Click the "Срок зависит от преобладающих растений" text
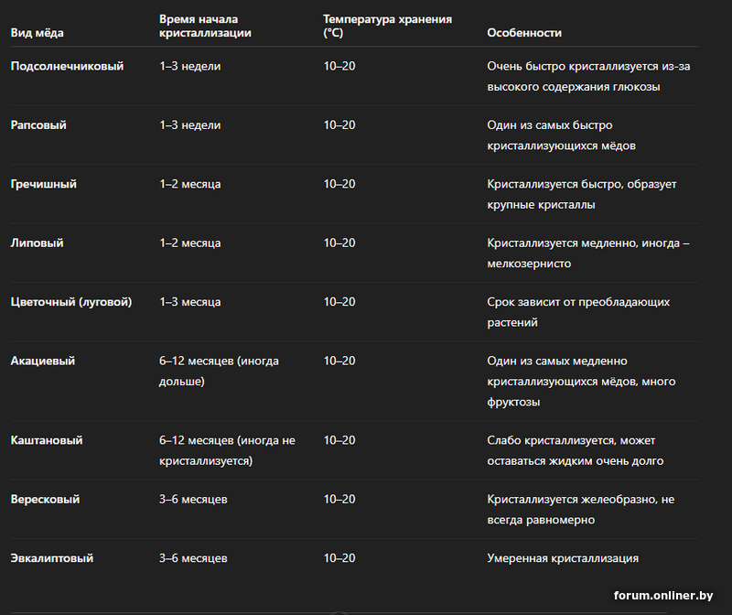This screenshot has height=615, width=732. click(x=578, y=312)
